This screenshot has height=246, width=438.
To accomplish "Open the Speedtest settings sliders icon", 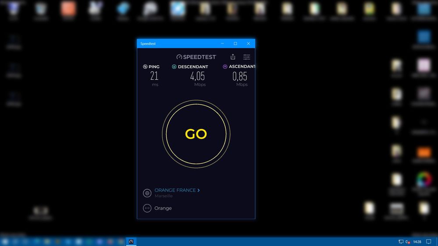I will [x=247, y=57].
